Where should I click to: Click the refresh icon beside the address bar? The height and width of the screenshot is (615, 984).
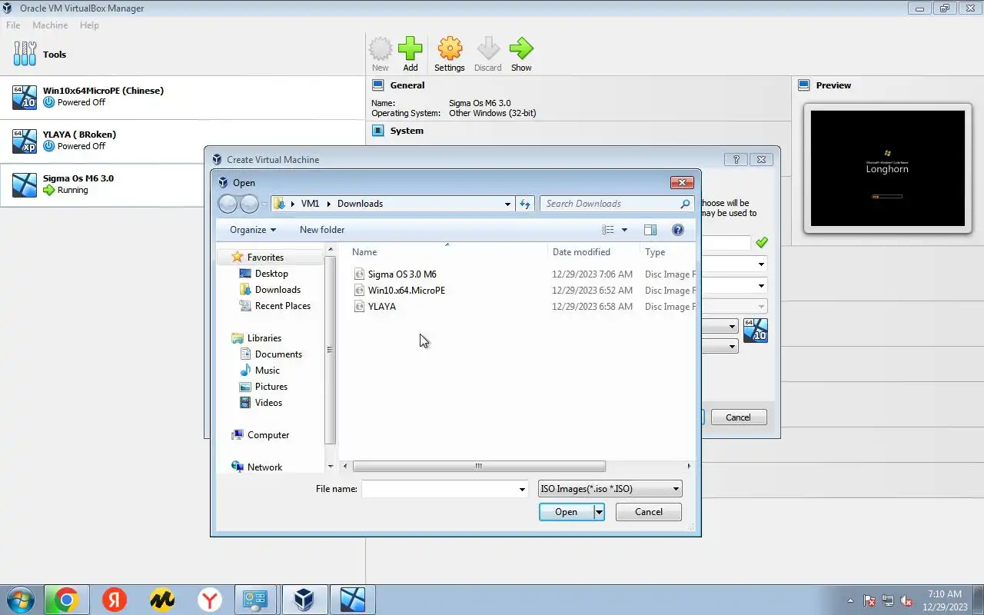[525, 204]
